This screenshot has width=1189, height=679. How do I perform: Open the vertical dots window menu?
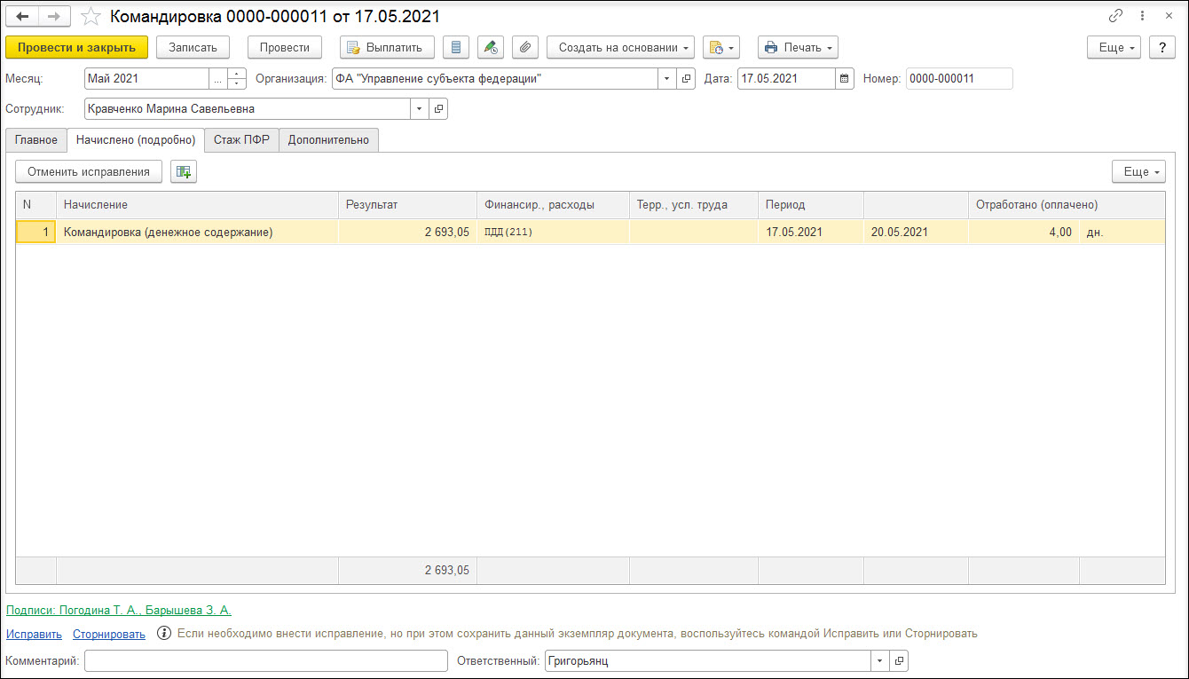(1142, 16)
